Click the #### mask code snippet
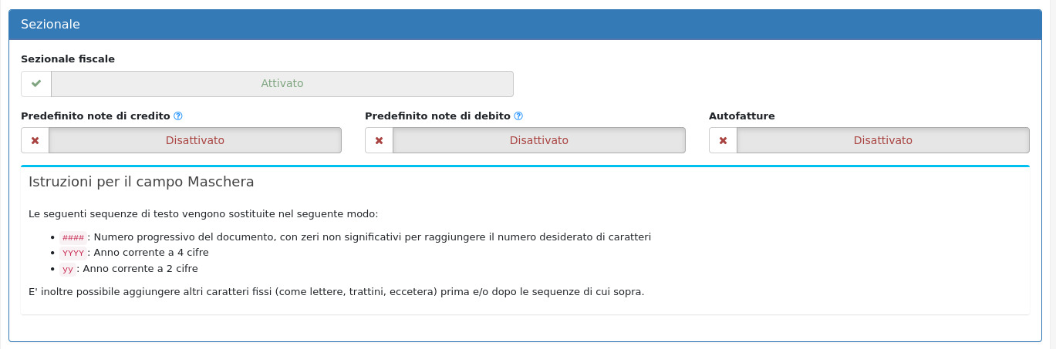This screenshot has height=349, width=1056. [73, 237]
